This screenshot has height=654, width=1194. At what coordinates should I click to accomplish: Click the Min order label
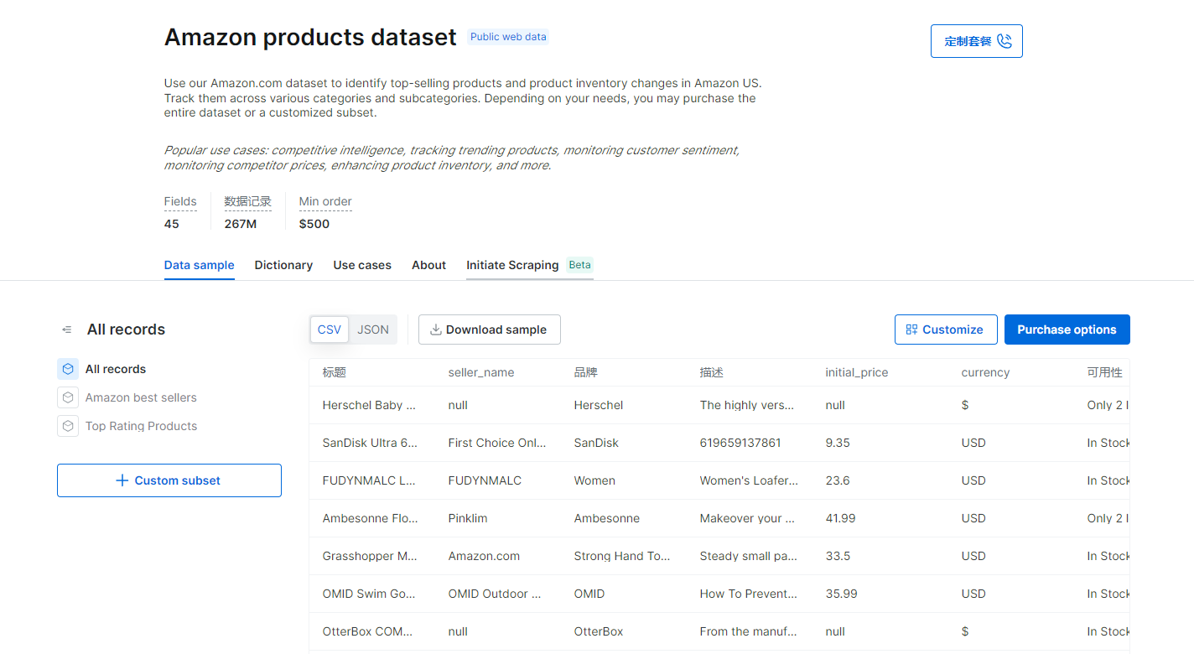tap(325, 201)
